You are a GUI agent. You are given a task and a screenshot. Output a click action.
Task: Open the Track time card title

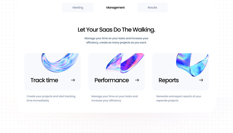pos(44,80)
